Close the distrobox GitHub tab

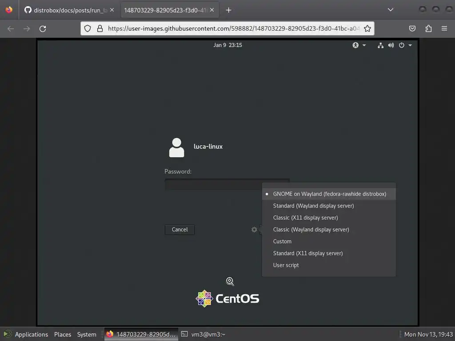[112, 10]
